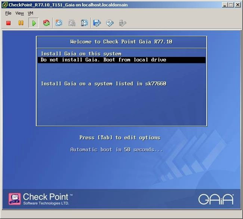Click the floppy drive connect icon
This screenshot has width=243, height=219.
click(97, 23)
